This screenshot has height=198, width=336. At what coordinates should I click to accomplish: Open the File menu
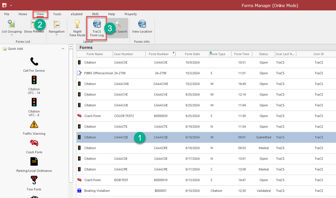click(7, 14)
